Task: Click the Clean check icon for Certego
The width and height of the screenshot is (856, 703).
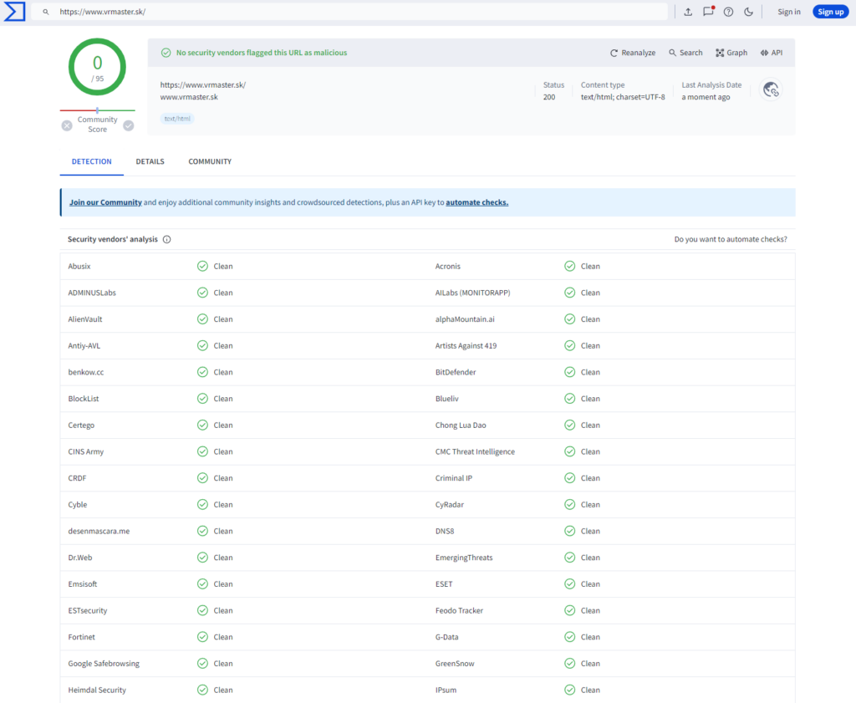Action: 202,425
